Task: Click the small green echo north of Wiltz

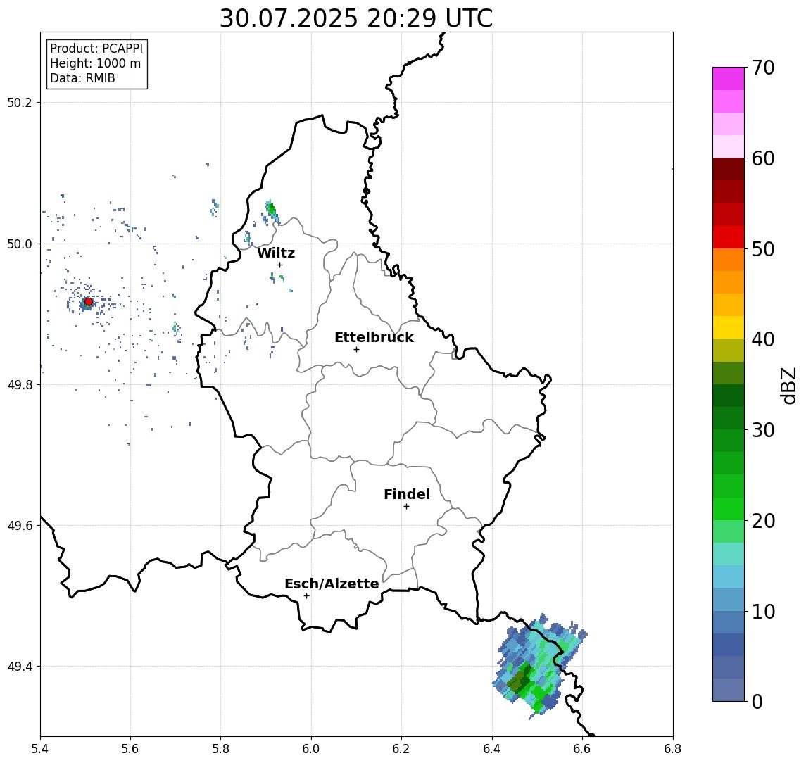Action: tap(271, 210)
